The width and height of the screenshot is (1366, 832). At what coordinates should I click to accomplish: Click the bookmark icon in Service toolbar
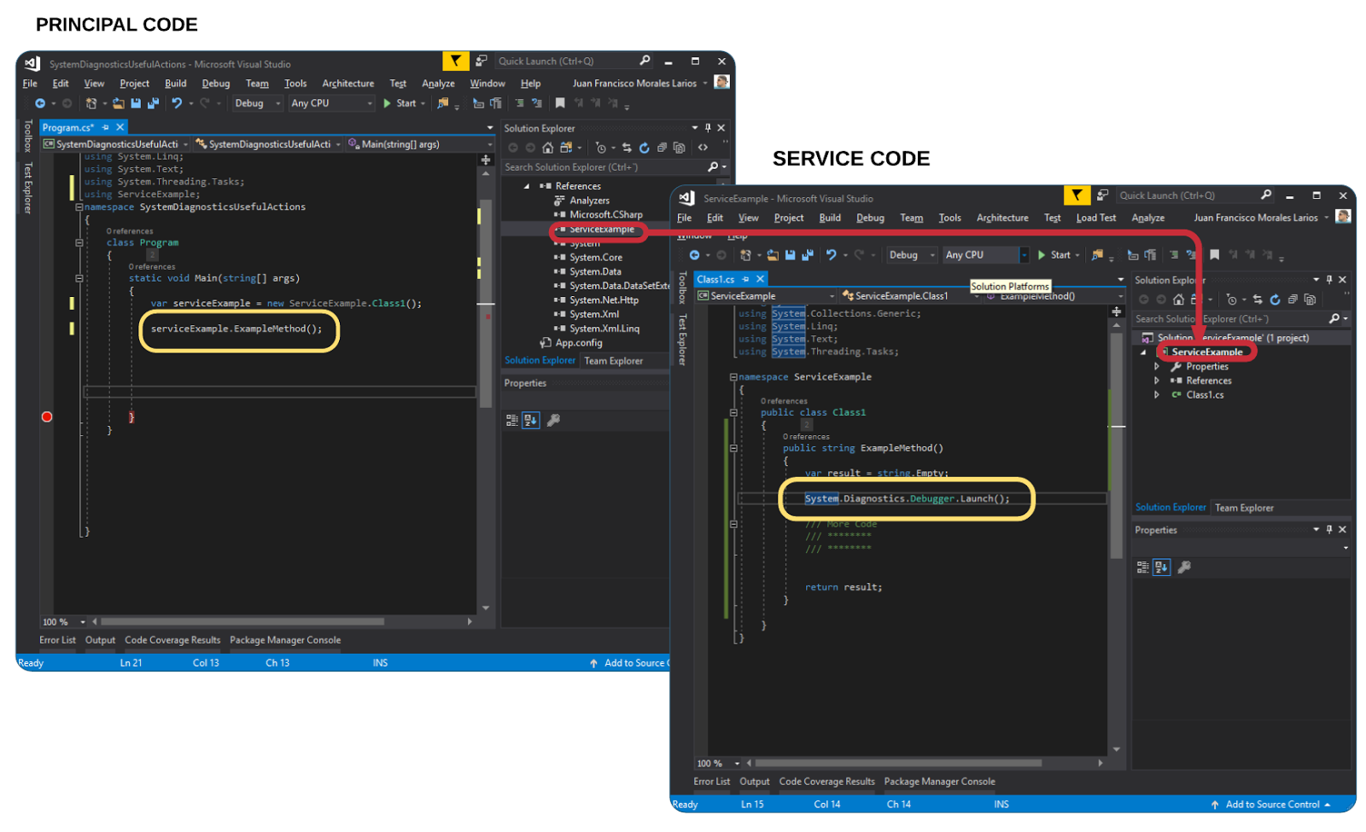click(x=1214, y=255)
